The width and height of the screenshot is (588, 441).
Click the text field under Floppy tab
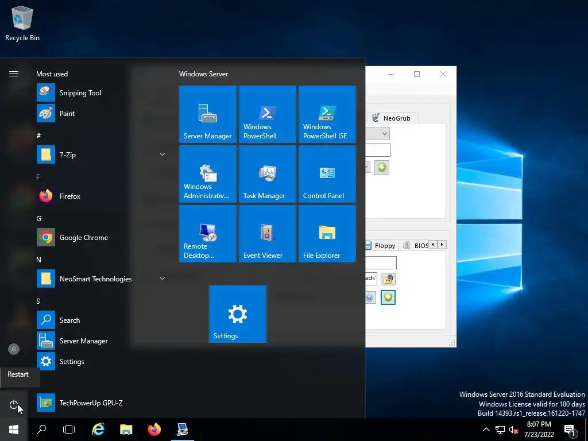click(381, 262)
